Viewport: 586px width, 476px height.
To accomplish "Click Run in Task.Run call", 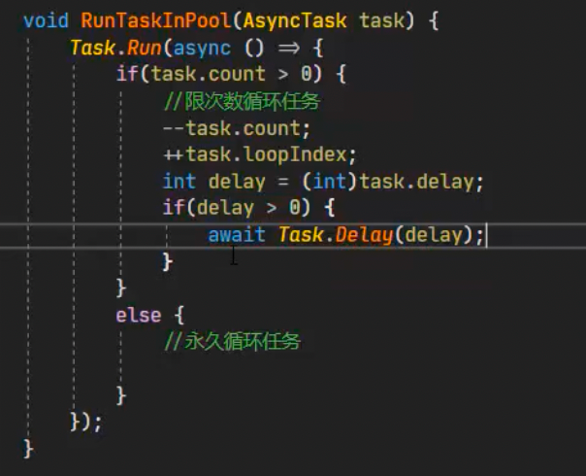I will 144,48.
